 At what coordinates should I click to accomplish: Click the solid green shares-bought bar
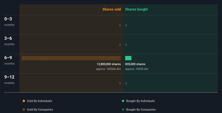(128, 58)
